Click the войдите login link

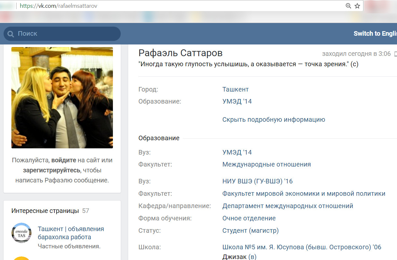(x=64, y=160)
